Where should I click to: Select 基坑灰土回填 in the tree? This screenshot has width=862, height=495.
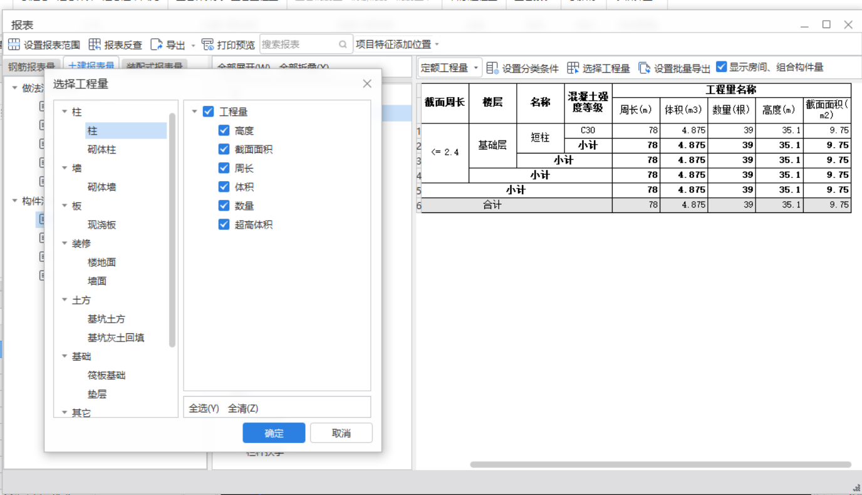coord(116,338)
